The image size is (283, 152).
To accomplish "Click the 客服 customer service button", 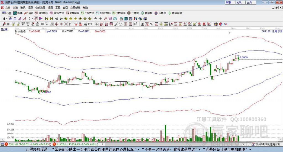I will click(230, 2).
